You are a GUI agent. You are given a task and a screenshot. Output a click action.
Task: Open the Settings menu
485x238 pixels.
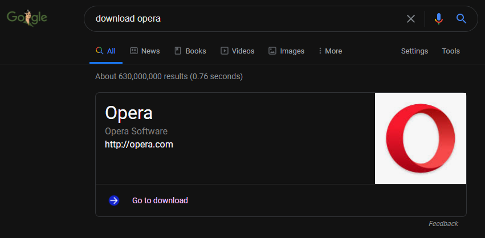(x=414, y=51)
